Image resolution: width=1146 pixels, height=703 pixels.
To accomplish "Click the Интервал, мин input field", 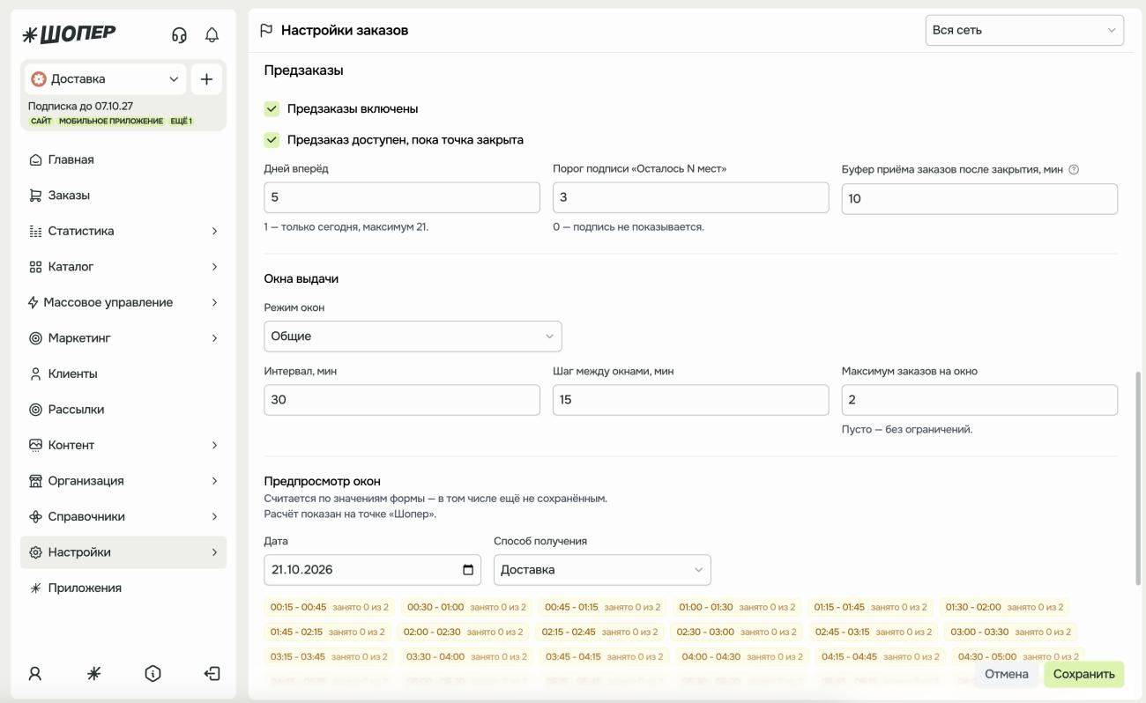I will pos(402,400).
